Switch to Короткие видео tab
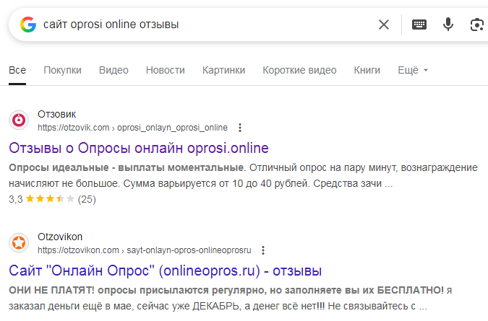The width and height of the screenshot is (488, 321). point(299,70)
